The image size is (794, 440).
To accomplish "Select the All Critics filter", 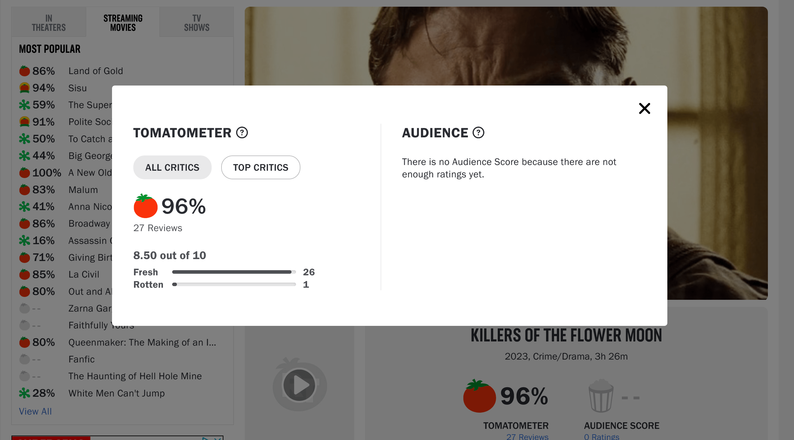I will [x=172, y=168].
